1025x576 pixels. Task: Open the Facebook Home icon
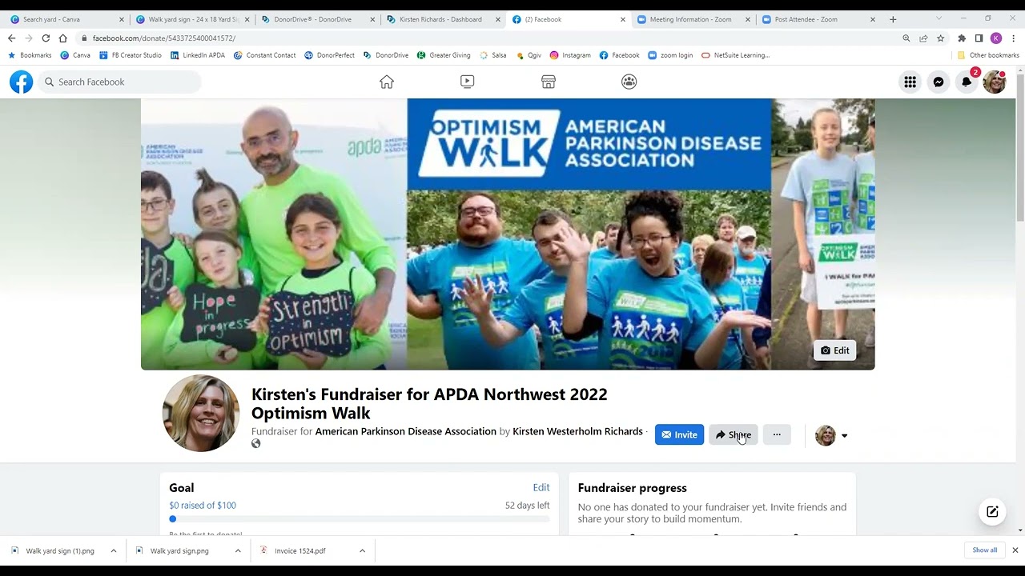[387, 82]
